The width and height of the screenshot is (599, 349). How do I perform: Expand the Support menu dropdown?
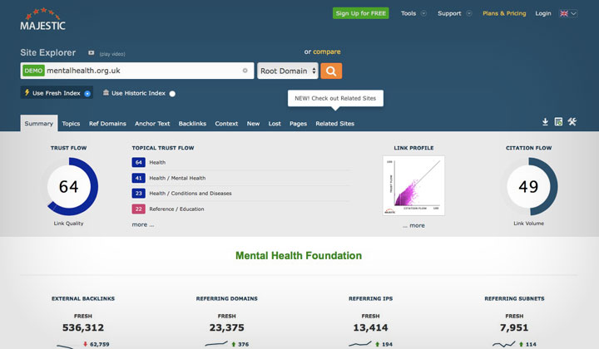454,13
